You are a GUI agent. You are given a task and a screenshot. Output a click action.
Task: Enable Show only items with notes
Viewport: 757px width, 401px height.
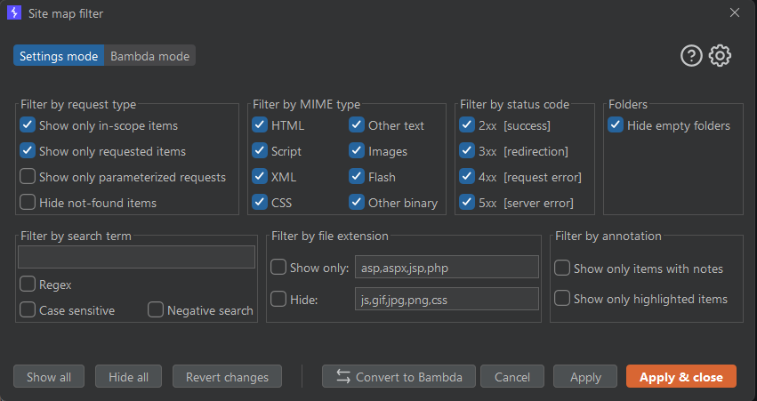point(562,268)
